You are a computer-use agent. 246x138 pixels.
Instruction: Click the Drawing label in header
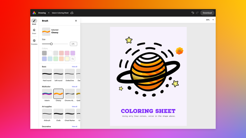click(x=42, y=13)
